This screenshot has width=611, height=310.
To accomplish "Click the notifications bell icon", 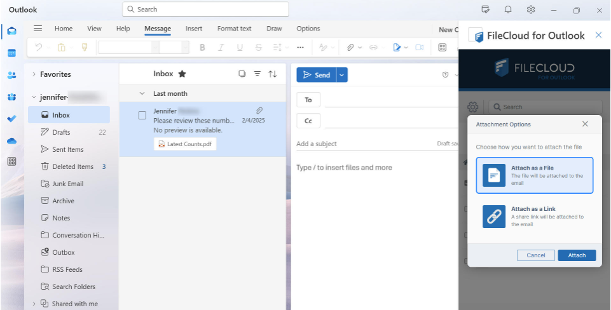I will tap(508, 10).
